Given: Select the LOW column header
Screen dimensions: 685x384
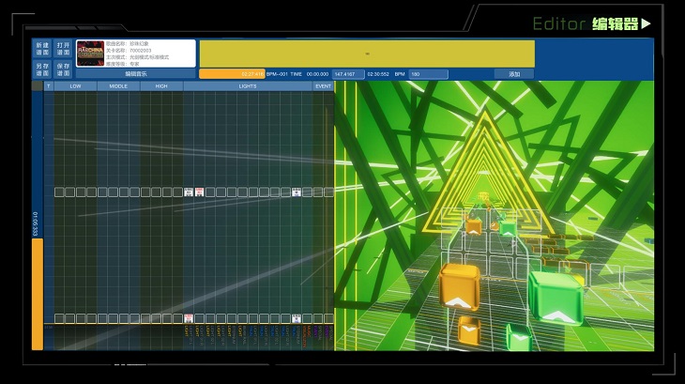Looking at the screenshot, I should [75, 86].
